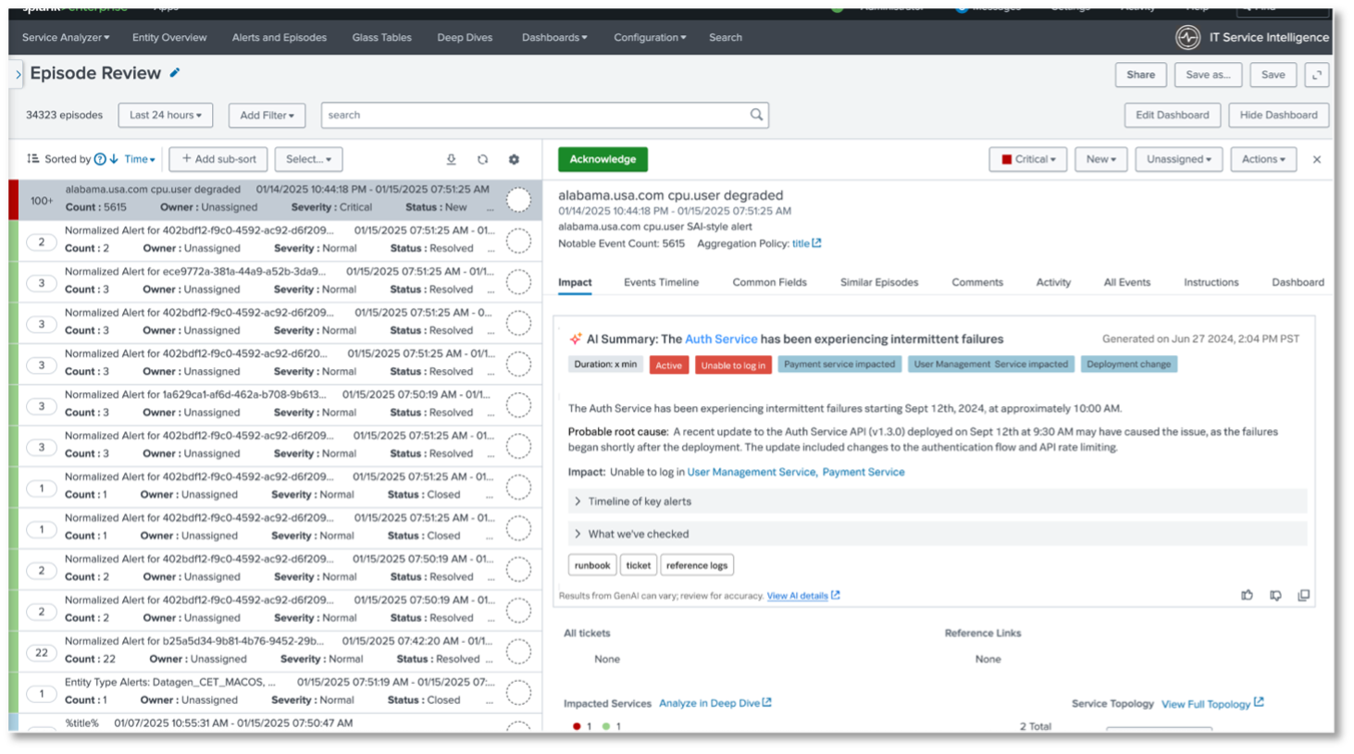Screen dimensions: 1354x754
Task: Click the Edit Dashboard button
Action: point(1172,115)
